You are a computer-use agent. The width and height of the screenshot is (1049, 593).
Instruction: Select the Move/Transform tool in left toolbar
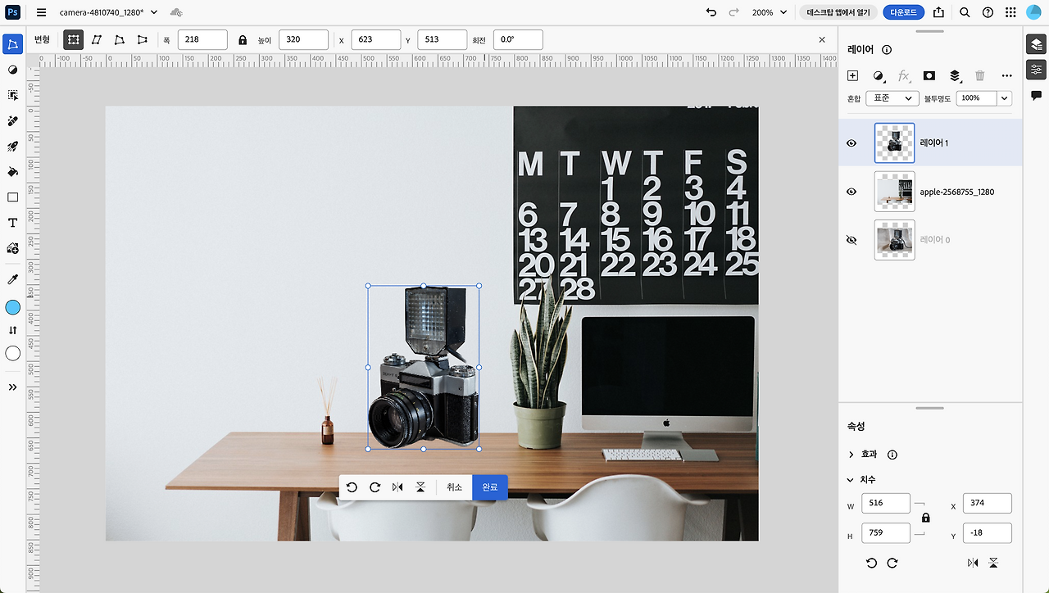(13, 44)
